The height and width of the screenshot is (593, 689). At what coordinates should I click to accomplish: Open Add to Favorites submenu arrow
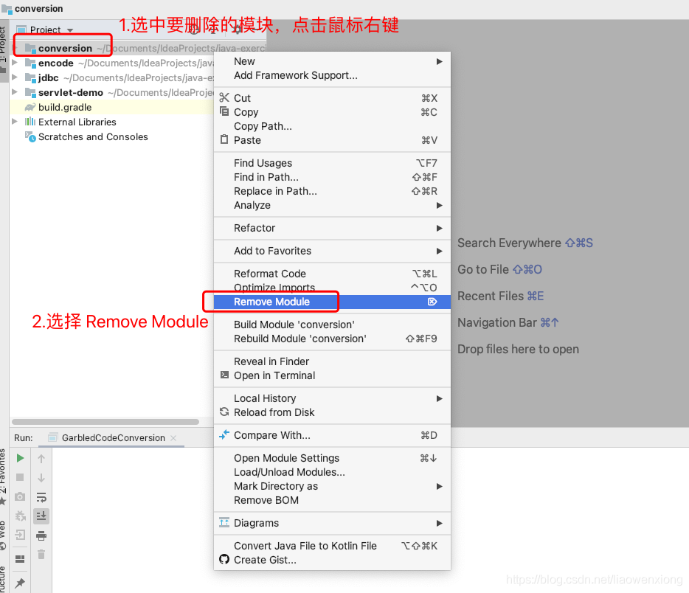(x=439, y=251)
